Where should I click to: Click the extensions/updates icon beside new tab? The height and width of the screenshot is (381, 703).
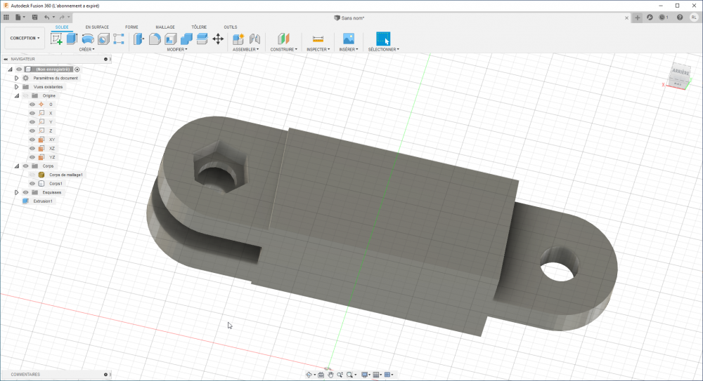[650, 18]
